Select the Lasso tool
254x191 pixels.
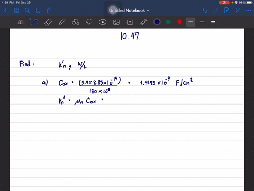pos(89,22)
